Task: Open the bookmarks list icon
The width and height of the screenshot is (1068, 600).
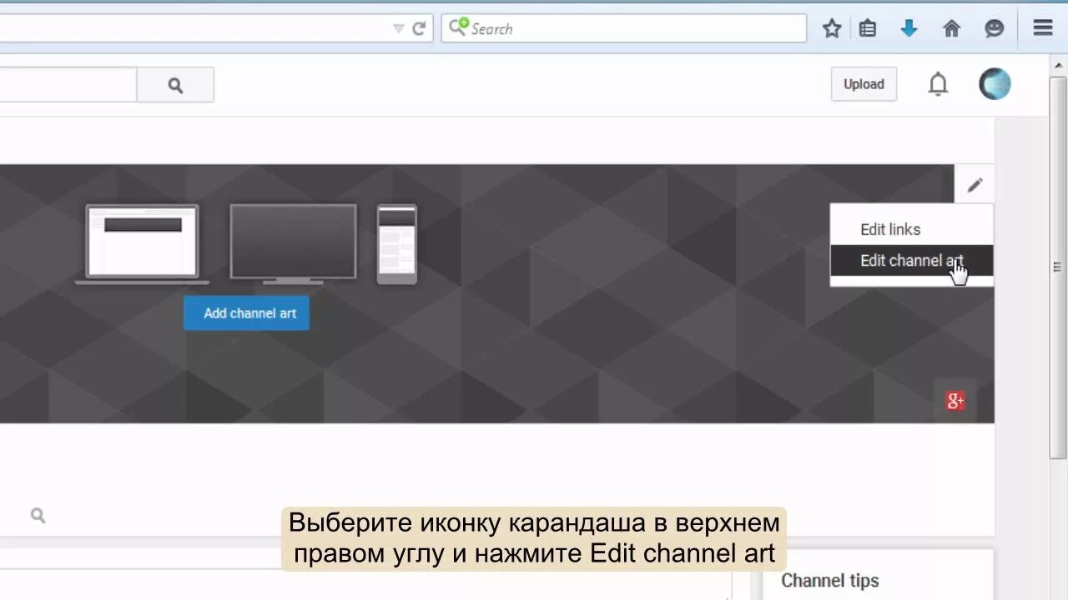Action: [x=868, y=28]
